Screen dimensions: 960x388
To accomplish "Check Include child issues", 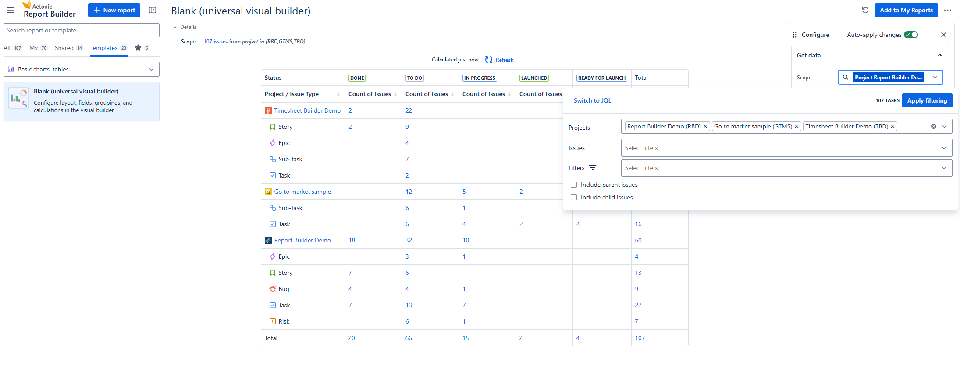I will pyautogui.click(x=574, y=197).
